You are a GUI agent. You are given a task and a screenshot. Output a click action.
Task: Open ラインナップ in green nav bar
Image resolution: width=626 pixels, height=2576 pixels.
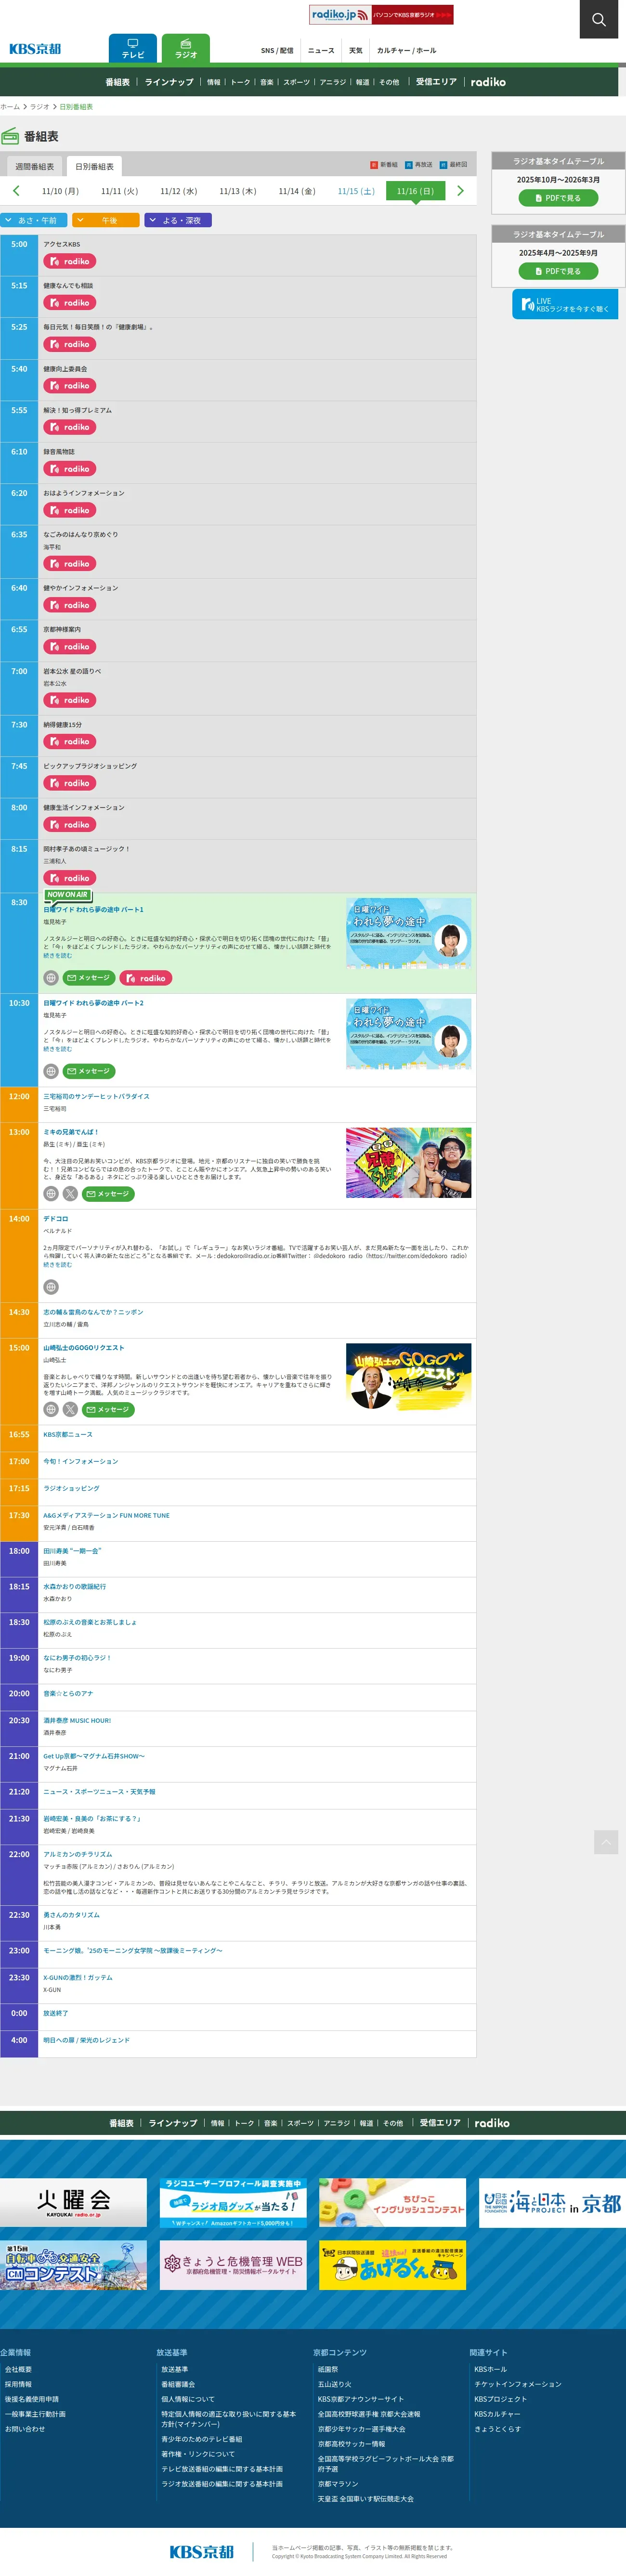[169, 82]
